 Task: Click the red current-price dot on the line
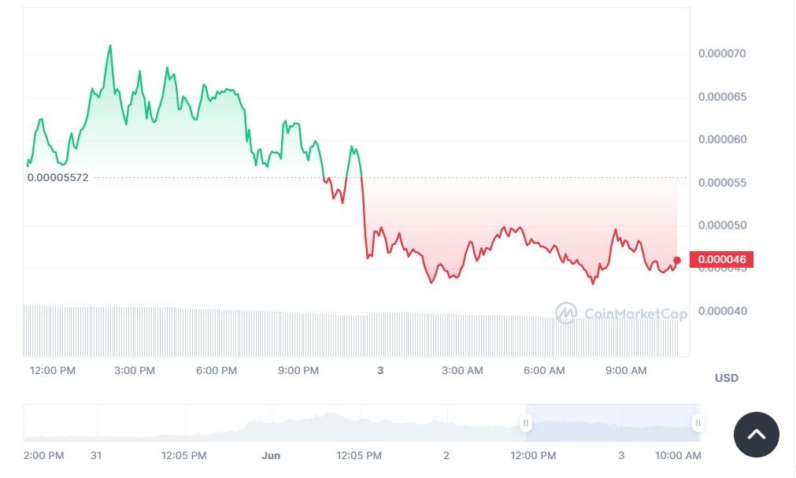point(677,261)
